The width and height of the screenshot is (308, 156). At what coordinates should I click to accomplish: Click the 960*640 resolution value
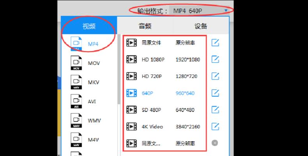click(x=185, y=93)
